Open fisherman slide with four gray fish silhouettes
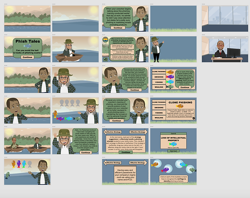The width and height of the screenshot is (250, 198). click(76, 111)
